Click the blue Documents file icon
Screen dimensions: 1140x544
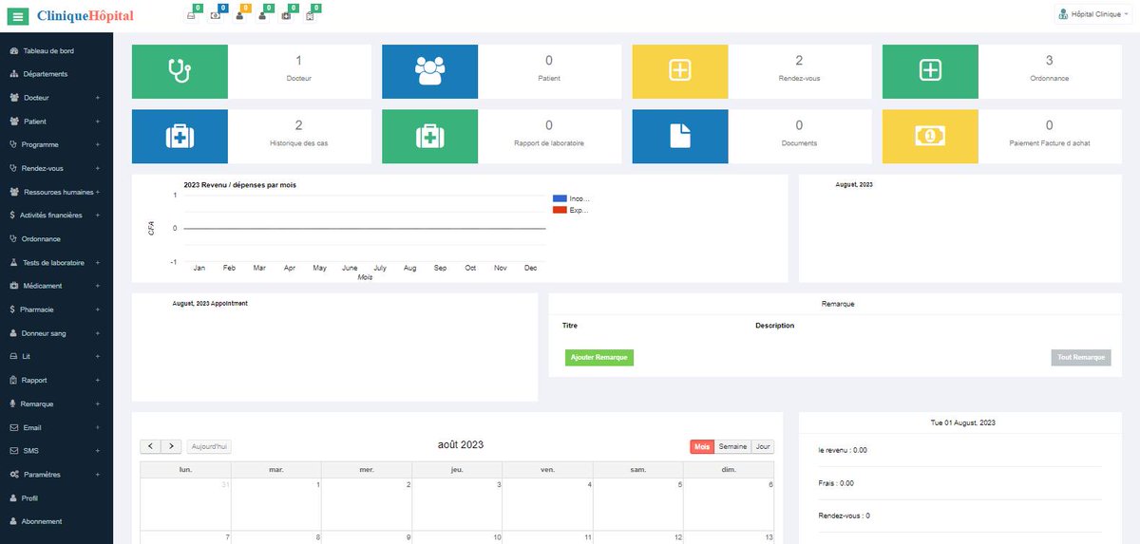pos(680,136)
